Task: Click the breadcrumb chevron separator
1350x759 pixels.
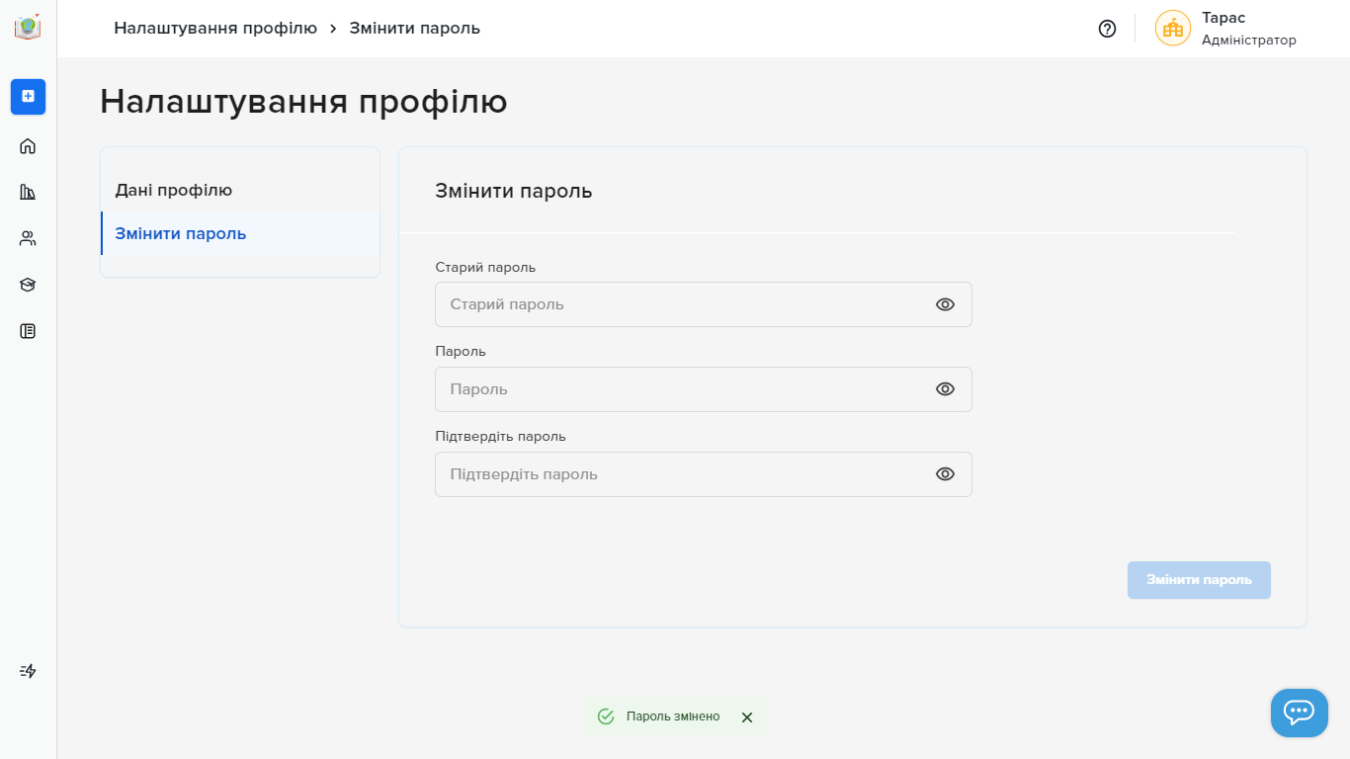Action: tap(333, 29)
